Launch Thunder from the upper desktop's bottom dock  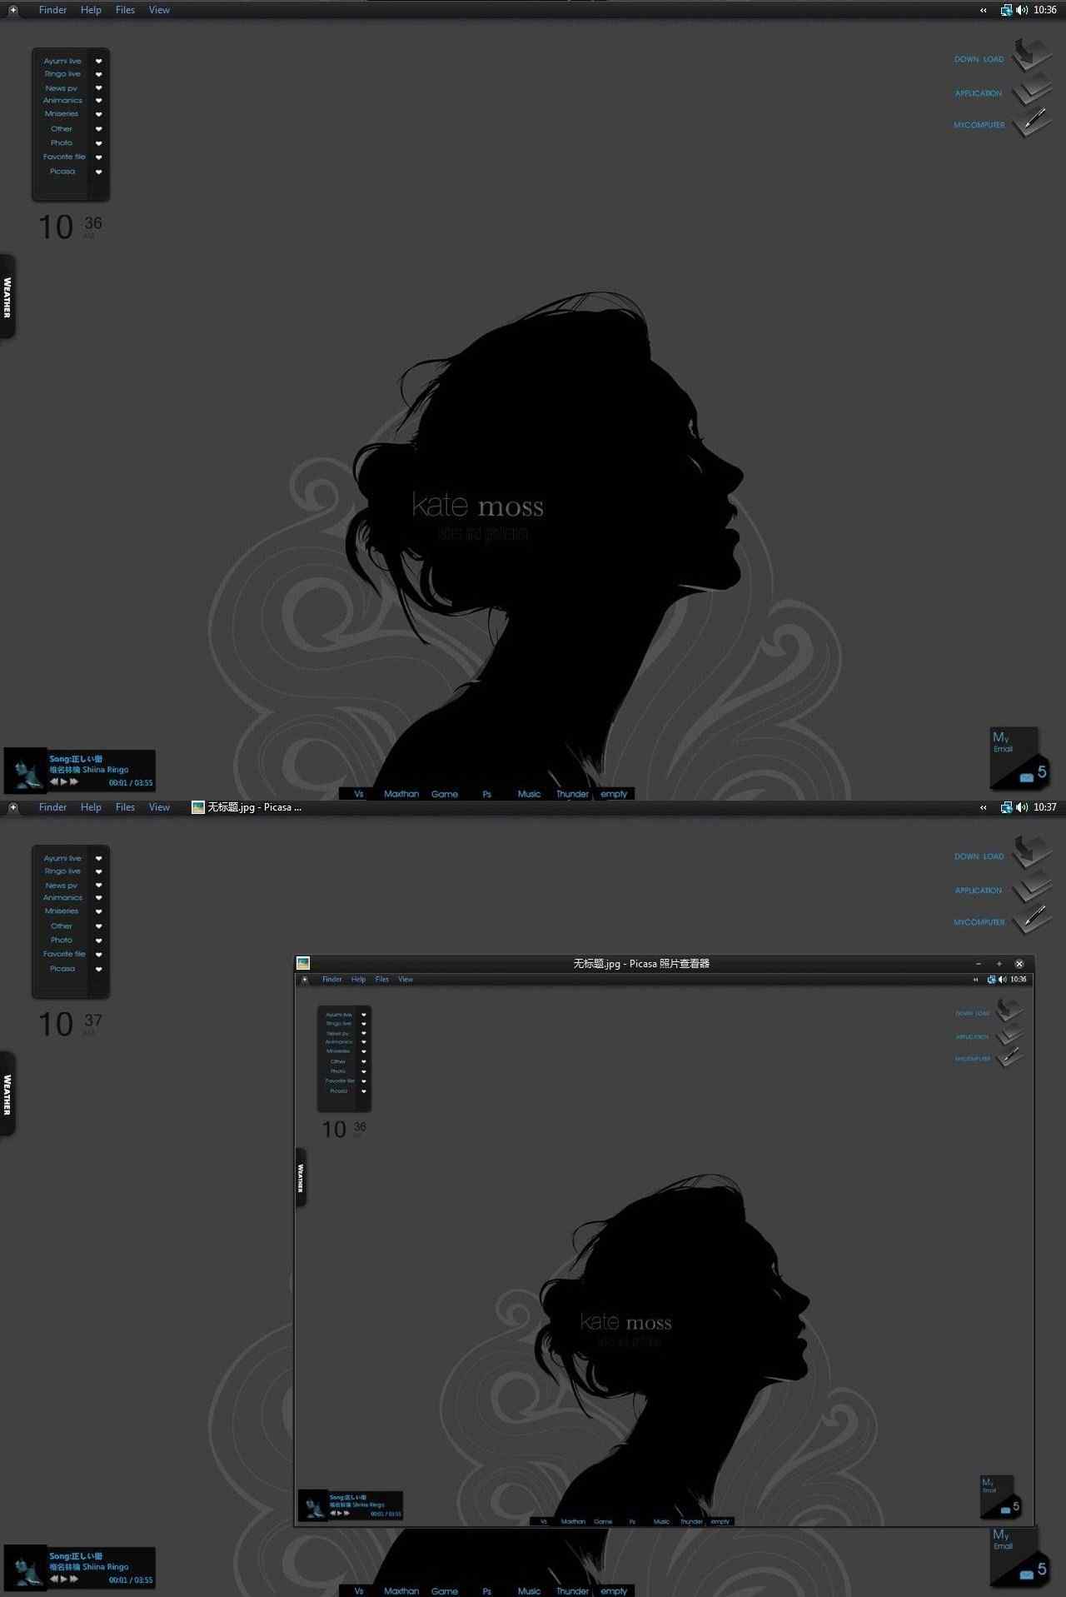(573, 794)
